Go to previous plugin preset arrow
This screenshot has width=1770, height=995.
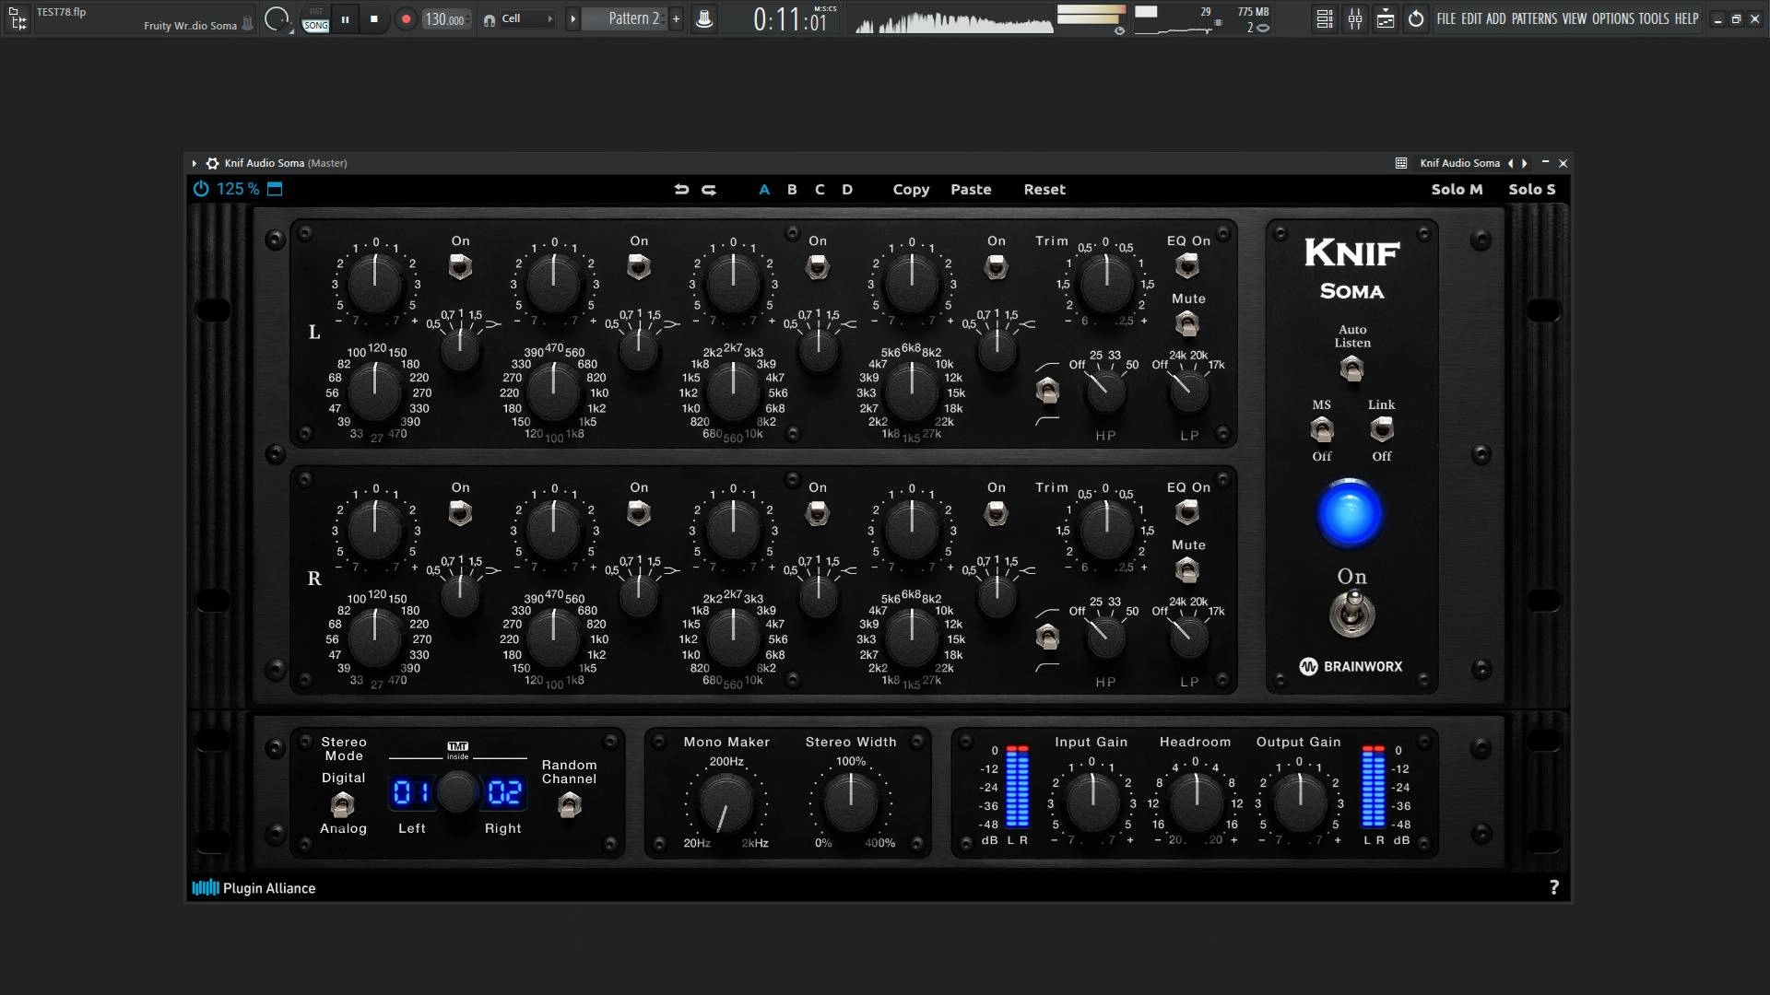pos(1510,163)
